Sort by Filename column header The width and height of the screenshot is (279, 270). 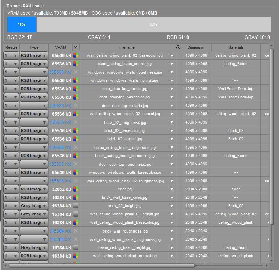tap(127, 47)
